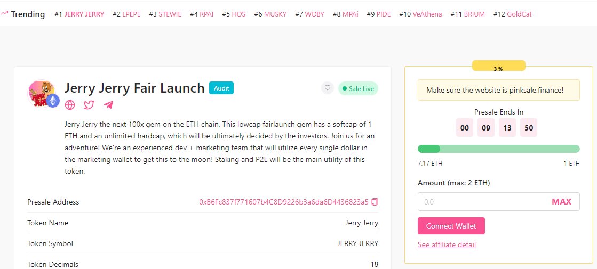Screen dimensions: 597x269
Task: Click the Trending arrow icon
Action: pos(4,14)
